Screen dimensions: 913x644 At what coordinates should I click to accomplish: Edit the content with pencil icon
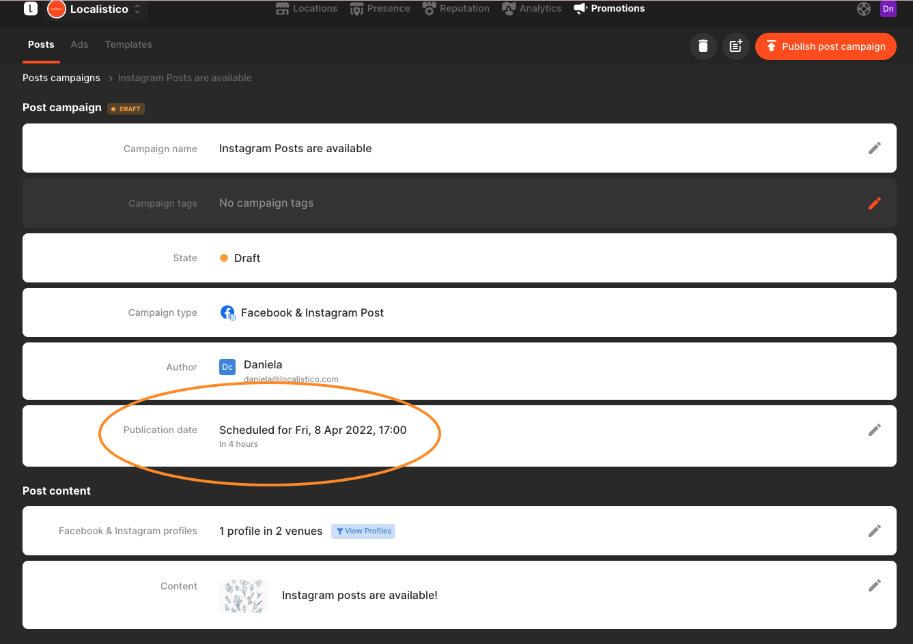click(x=875, y=585)
